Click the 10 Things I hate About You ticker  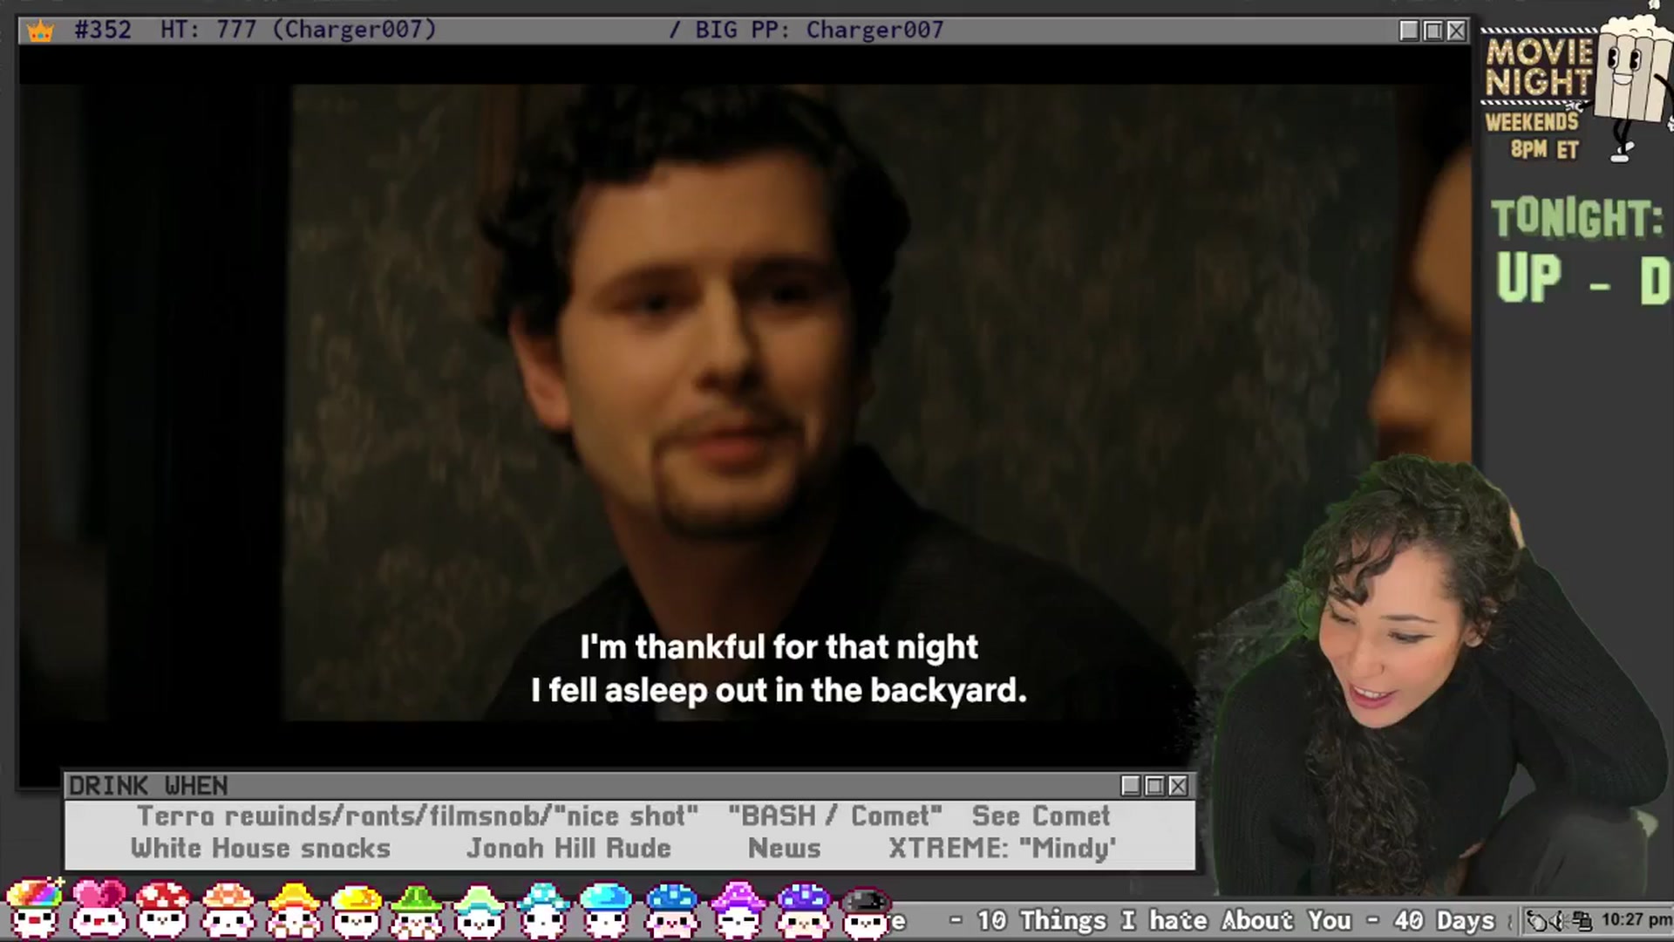pos(1165,920)
